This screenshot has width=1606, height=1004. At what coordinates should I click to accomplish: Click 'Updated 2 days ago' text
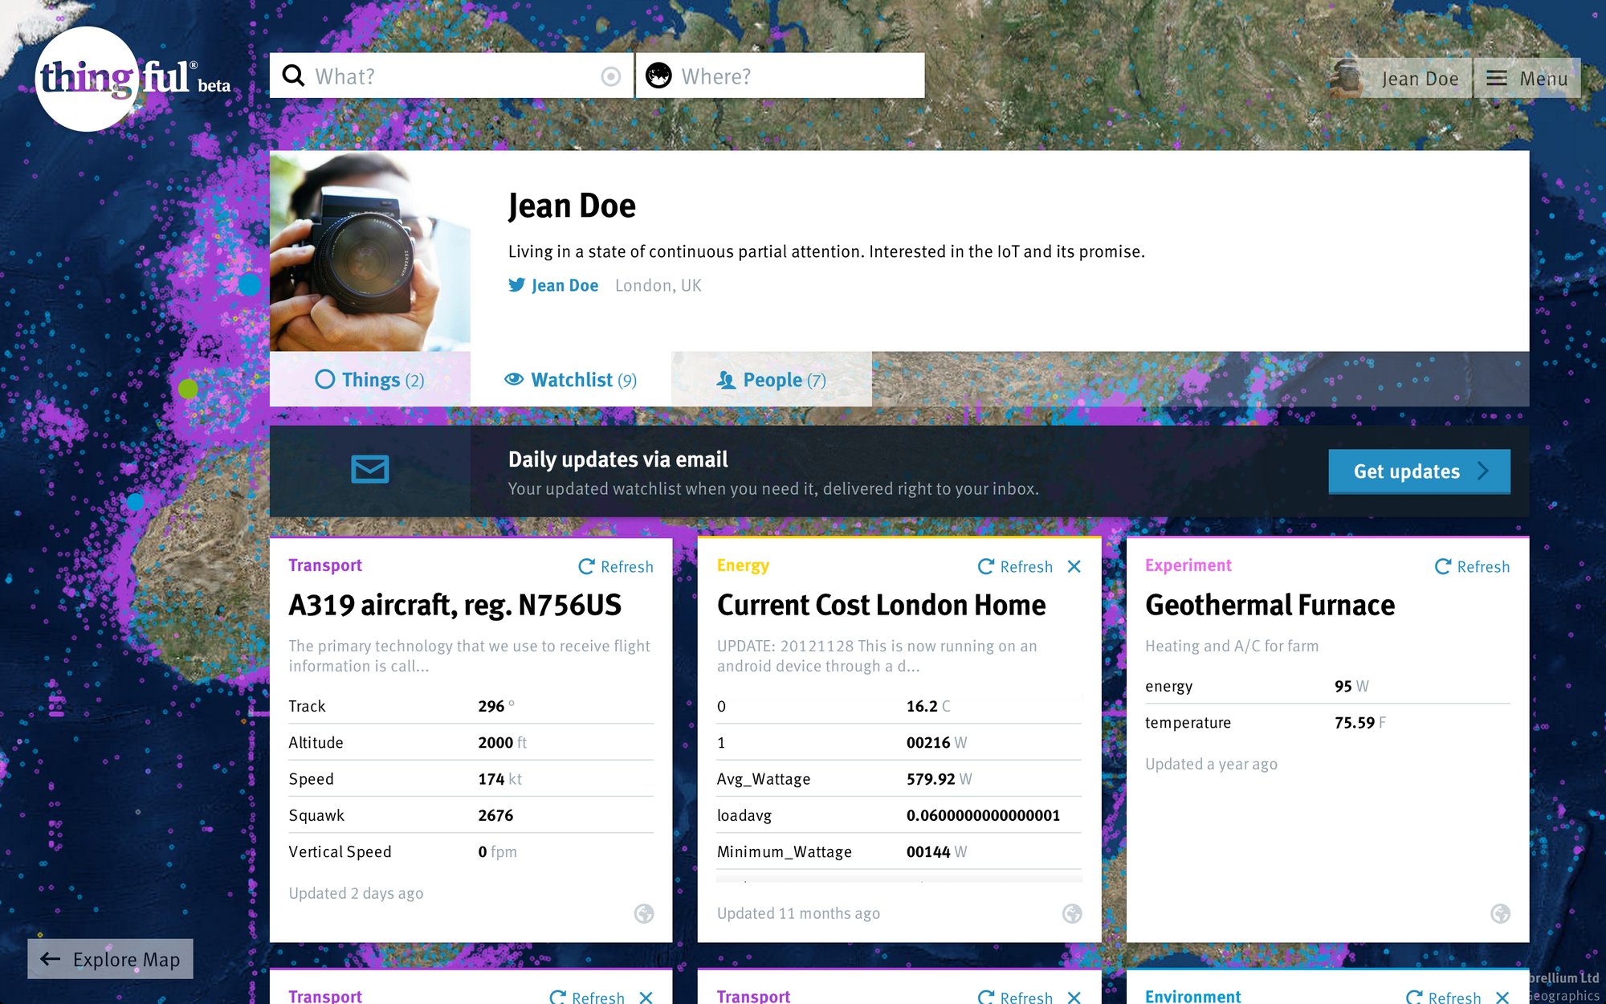tap(356, 893)
